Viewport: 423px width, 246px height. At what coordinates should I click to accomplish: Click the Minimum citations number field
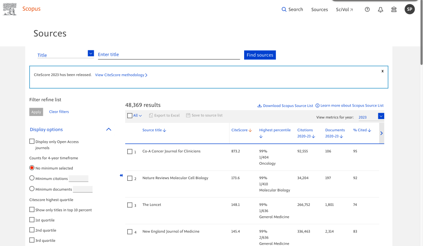(x=78, y=178)
